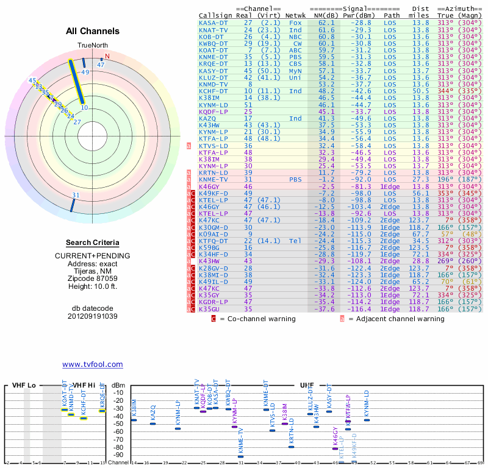Click the Callsign column header

click(x=215, y=15)
